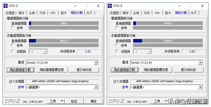Tick 线程数 checkbox in right window
211x107 pixels.
(117, 51)
